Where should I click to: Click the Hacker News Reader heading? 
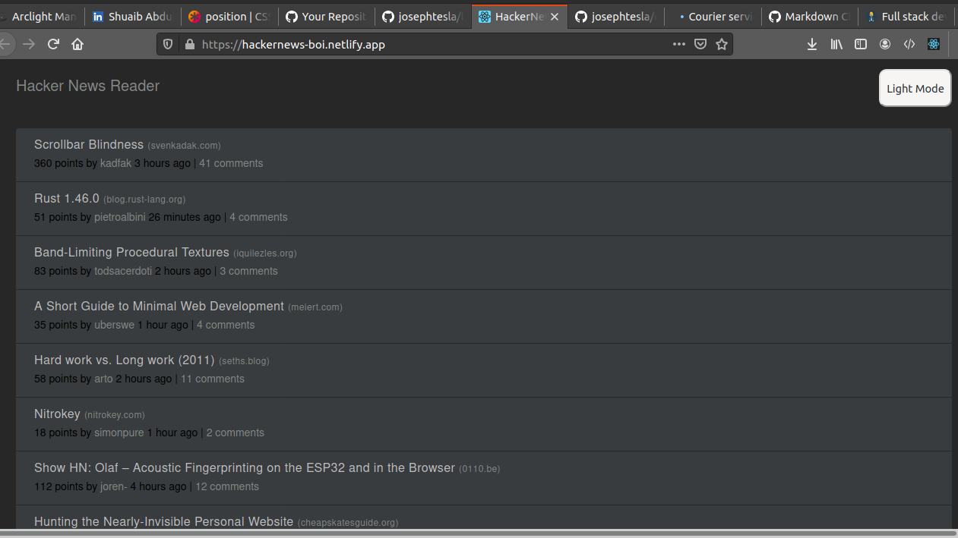[x=88, y=86]
